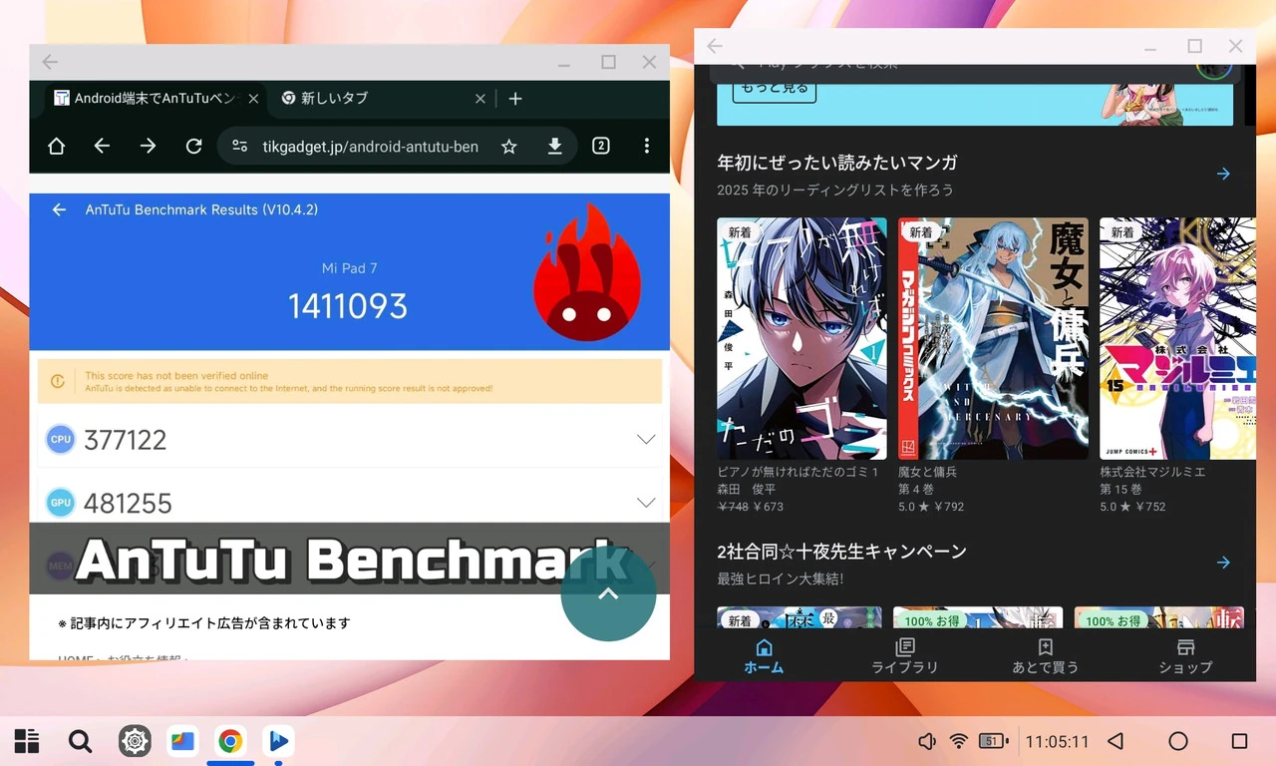Click the volume icon in system tray
This screenshot has height=766, width=1276.
(927, 741)
